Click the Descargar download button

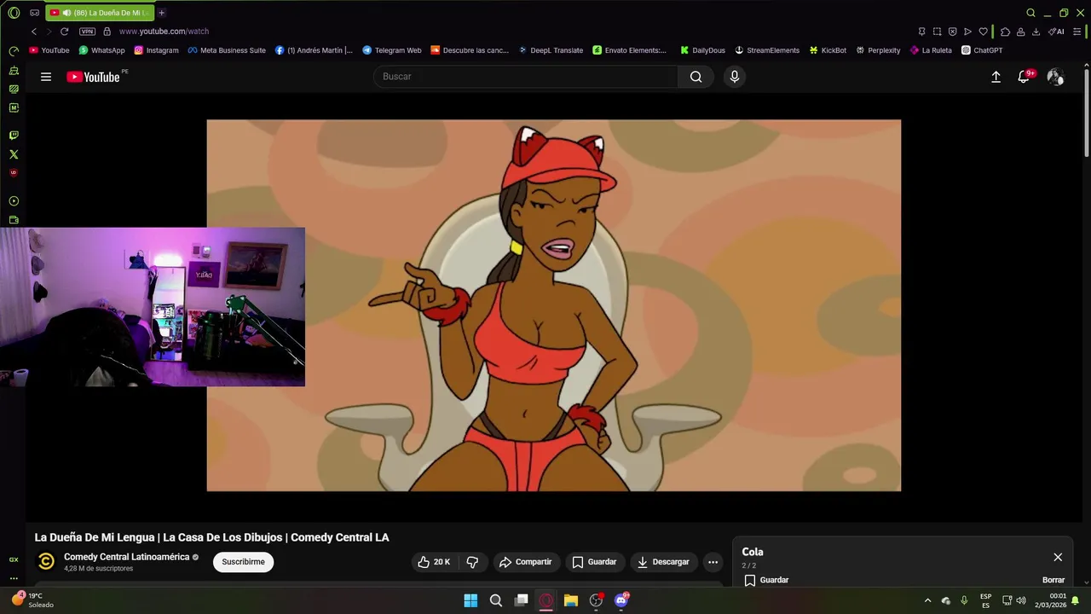coord(663,562)
